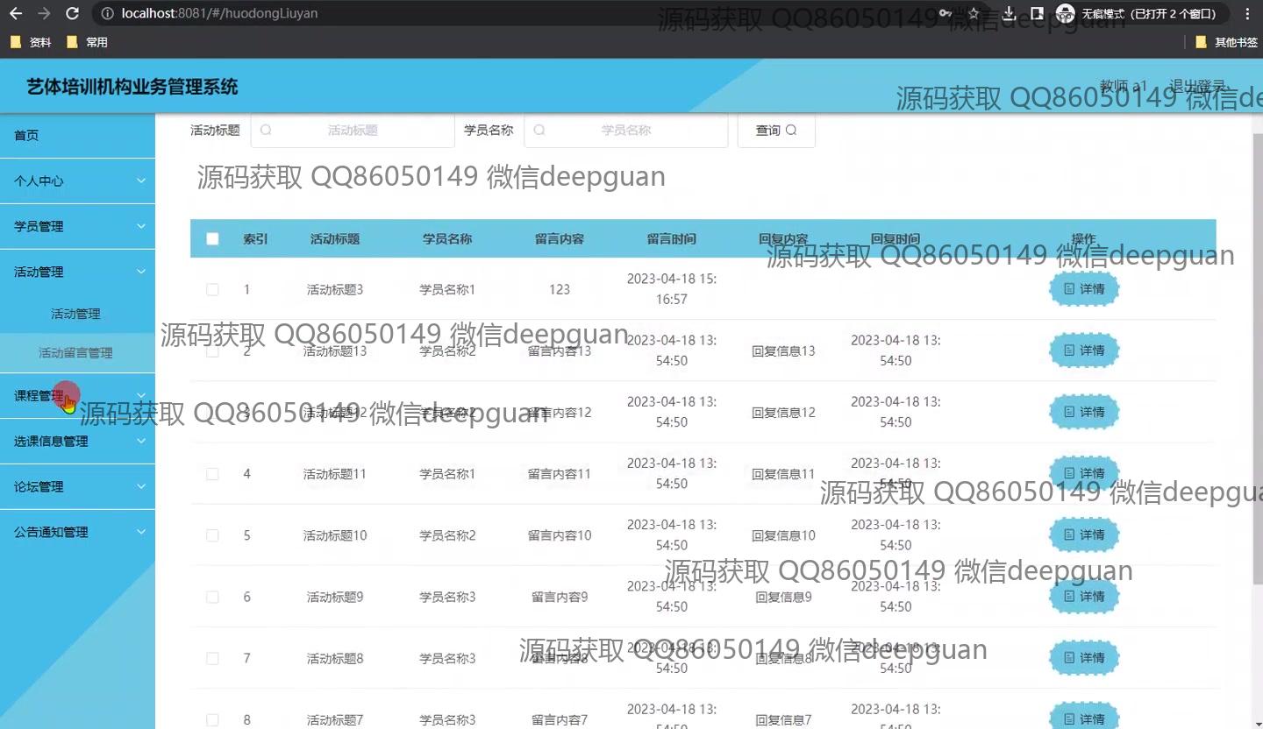Expand the 学员管理 sidebar menu
The width and height of the screenshot is (1263, 729).
pos(77,226)
